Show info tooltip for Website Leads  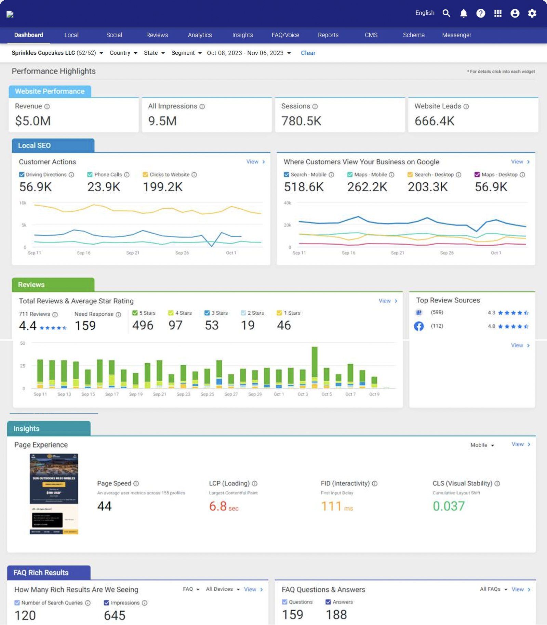tap(466, 107)
